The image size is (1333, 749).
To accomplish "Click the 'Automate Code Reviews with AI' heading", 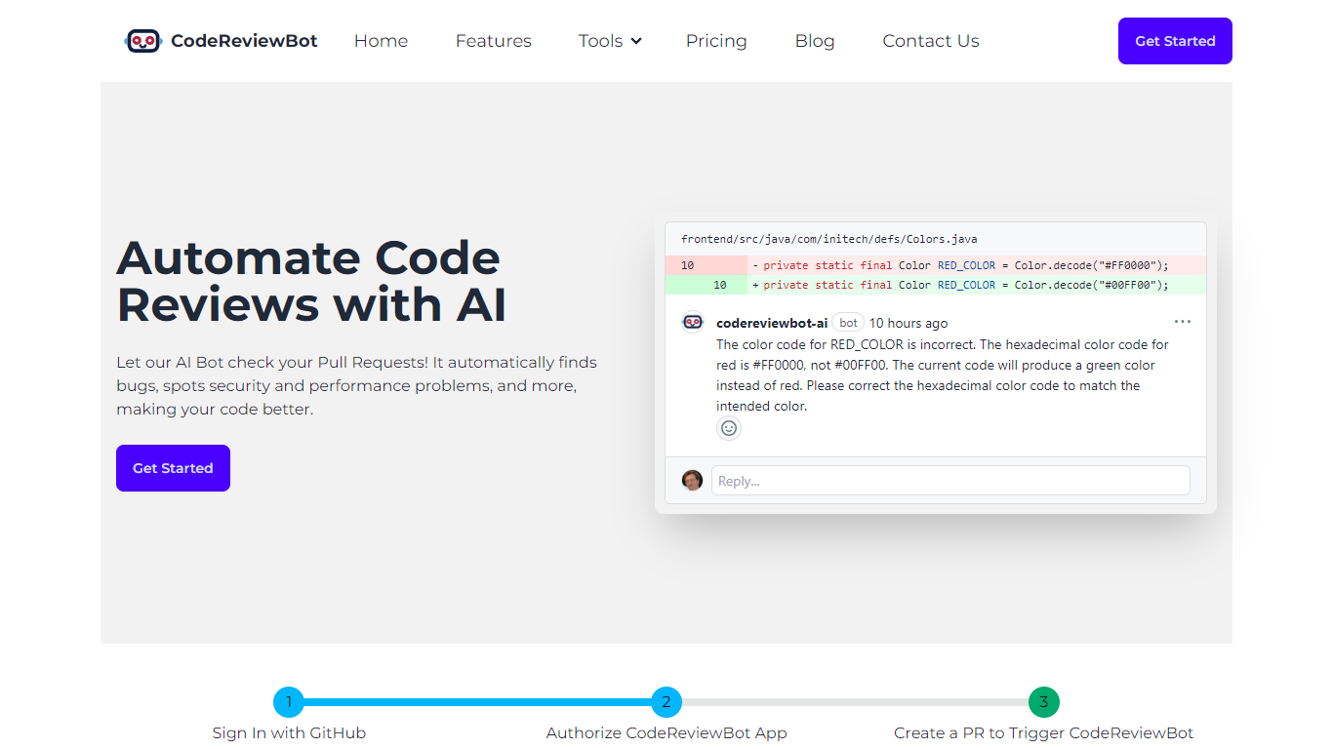I will pos(312,281).
